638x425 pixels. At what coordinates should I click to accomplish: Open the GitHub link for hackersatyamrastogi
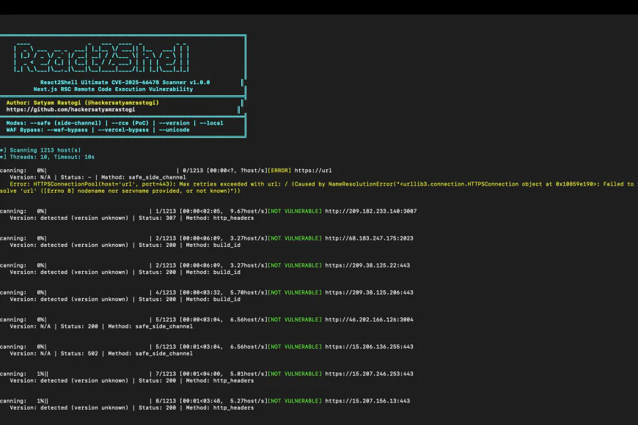tap(70, 110)
